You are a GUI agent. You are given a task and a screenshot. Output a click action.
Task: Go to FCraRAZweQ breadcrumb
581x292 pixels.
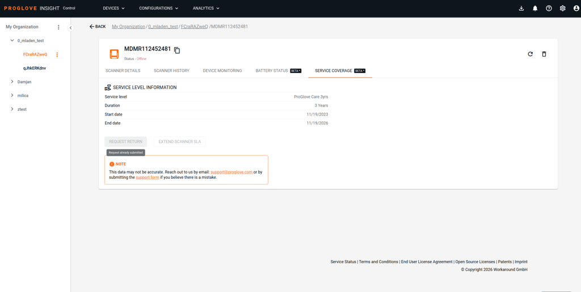click(195, 27)
